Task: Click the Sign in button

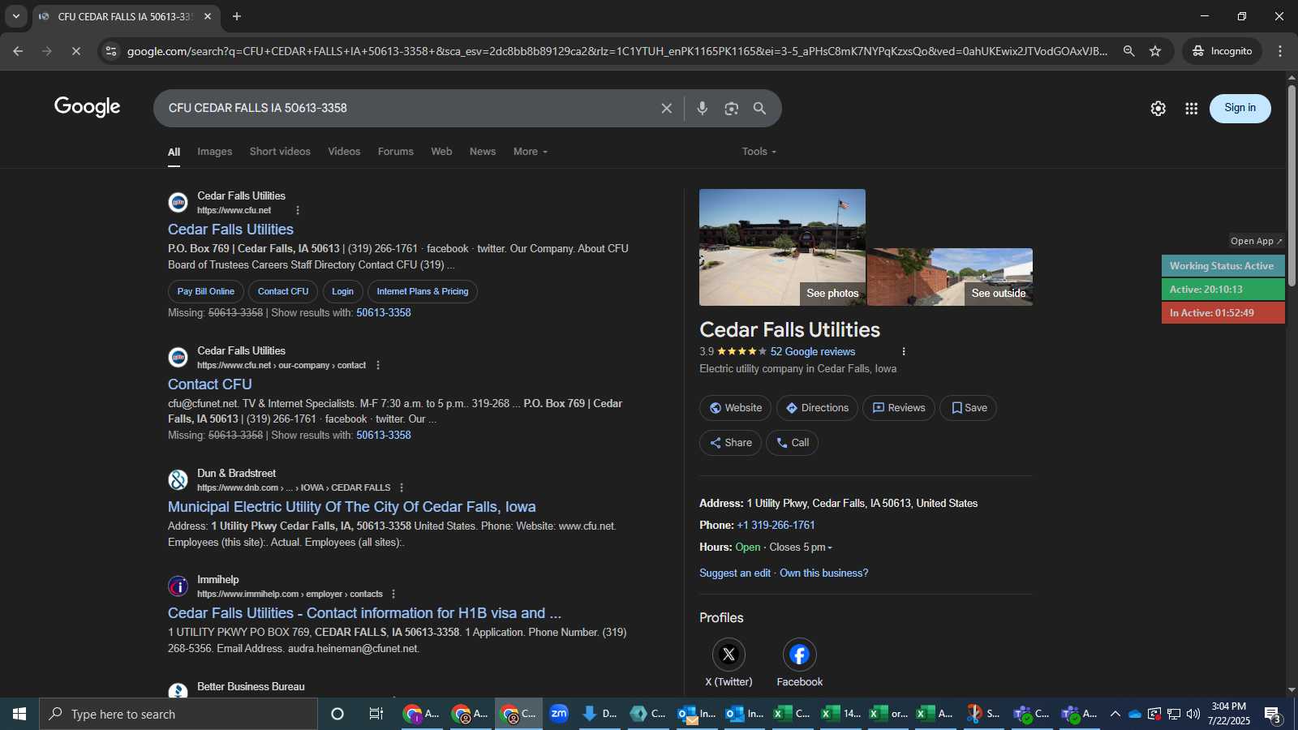Action: pos(1240,108)
